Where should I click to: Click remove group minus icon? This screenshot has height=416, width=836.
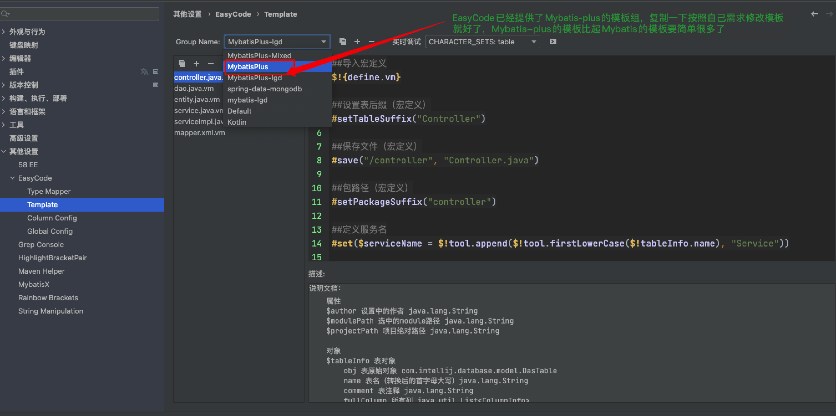[x=372, y=42]
